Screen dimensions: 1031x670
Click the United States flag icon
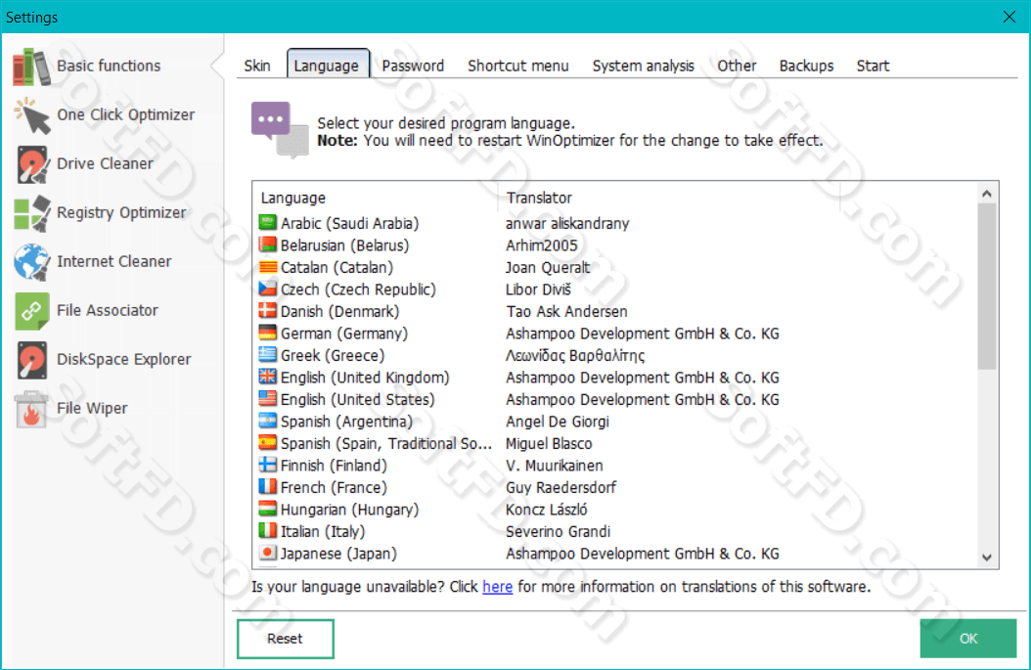(268, 399)
